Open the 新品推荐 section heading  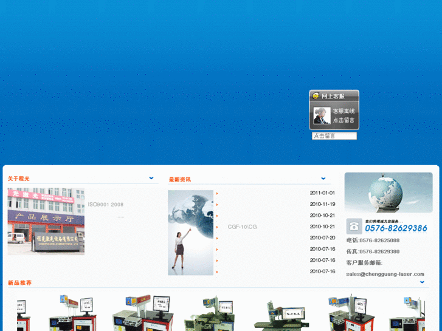(x=19, y=282)
